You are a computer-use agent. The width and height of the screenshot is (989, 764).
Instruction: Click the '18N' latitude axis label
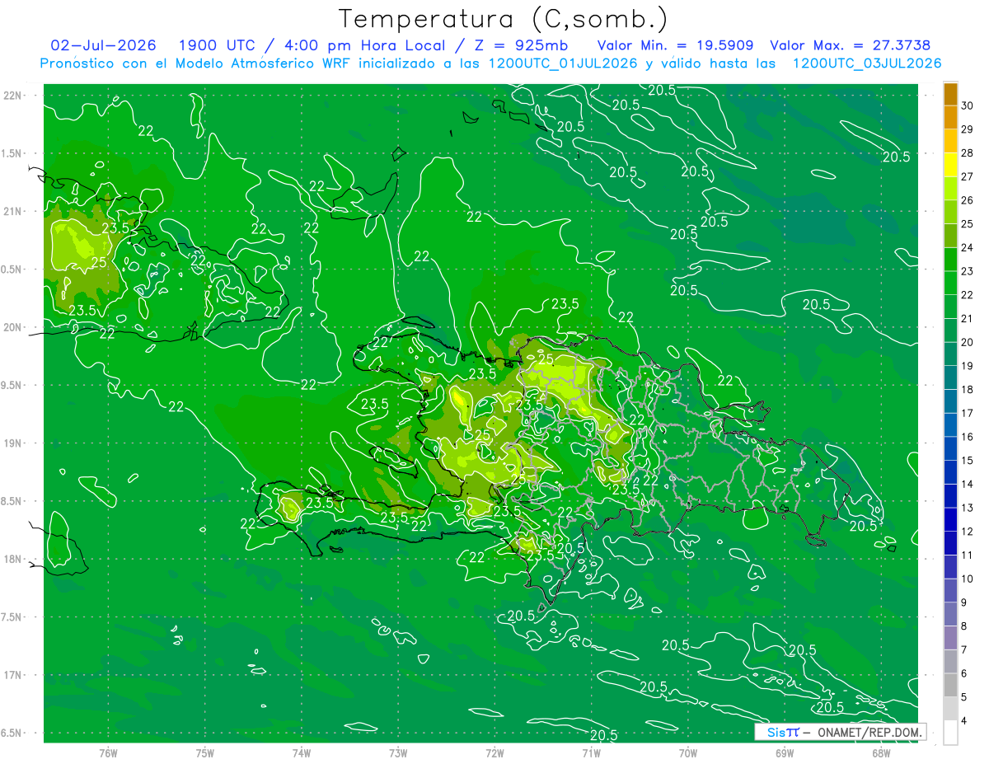point(14,559)
